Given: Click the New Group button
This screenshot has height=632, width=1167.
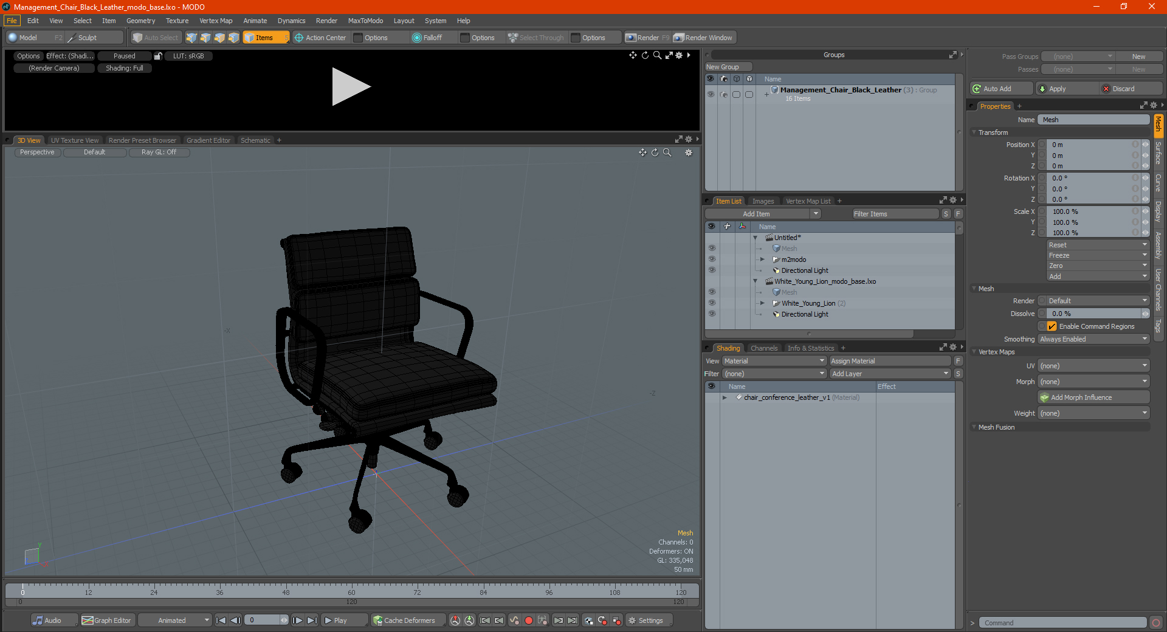Looking at the screenshot, I should pyautogui.click(x=728, y=67).
